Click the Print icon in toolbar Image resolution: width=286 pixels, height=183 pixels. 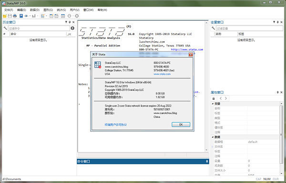15,16
